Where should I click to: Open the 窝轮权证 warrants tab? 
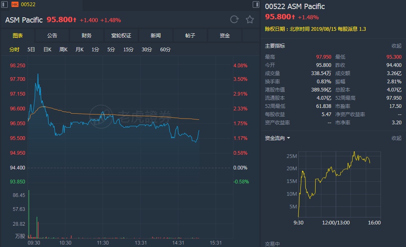tap(121, 35)
